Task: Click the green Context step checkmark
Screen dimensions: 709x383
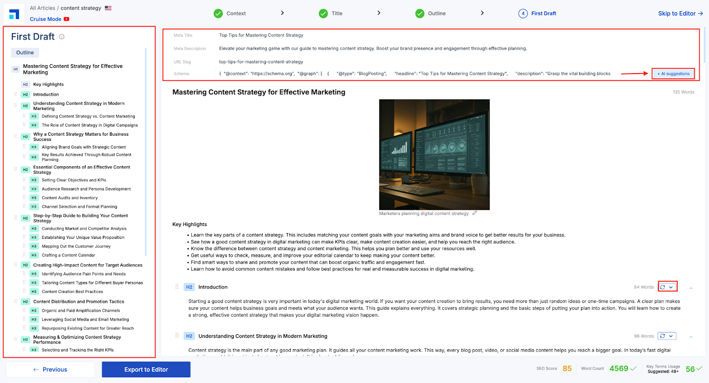Action: [218, 13]
